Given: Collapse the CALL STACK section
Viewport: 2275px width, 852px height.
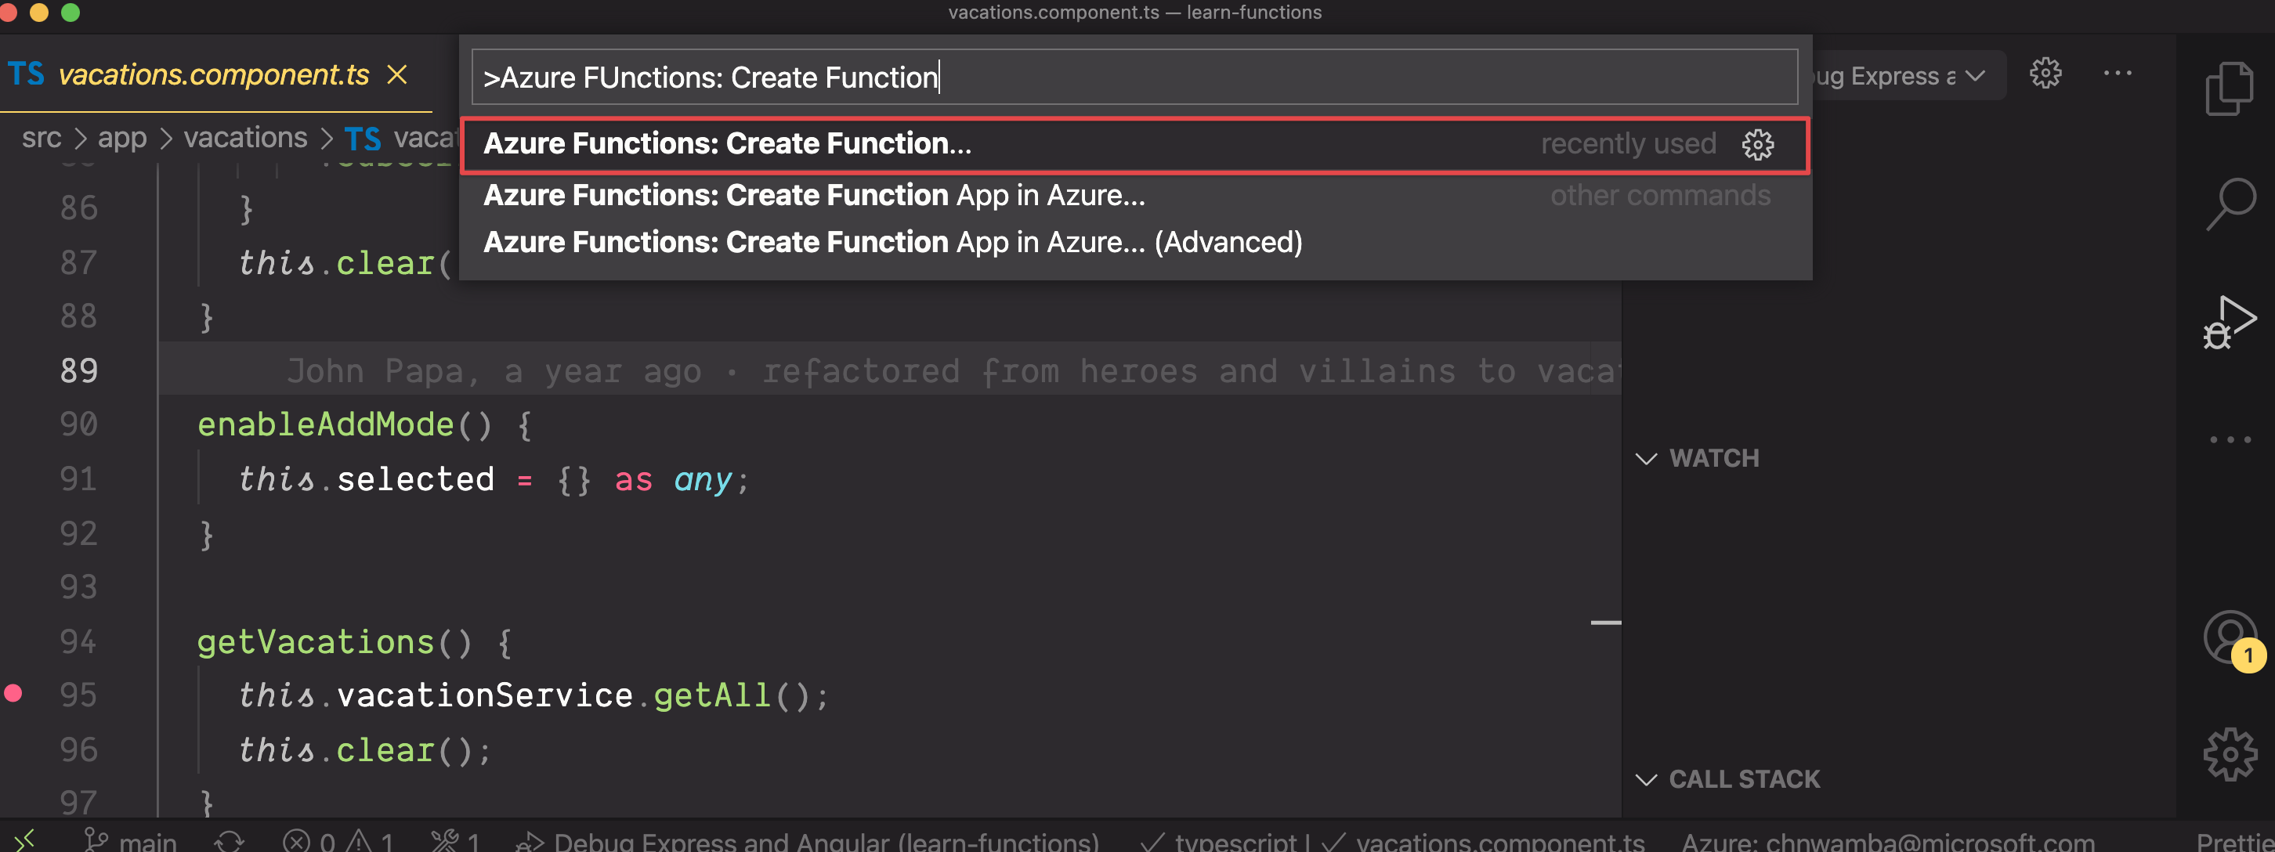Looking at the screenshot, I should tap(1646, 780).
